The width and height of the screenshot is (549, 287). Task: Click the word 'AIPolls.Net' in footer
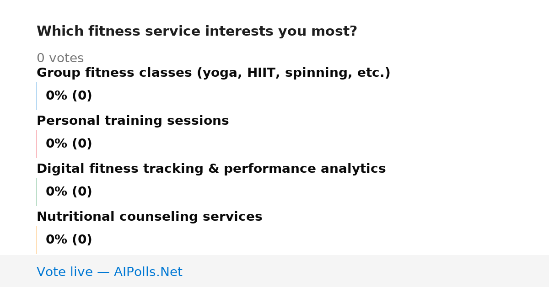pos(148,272)
